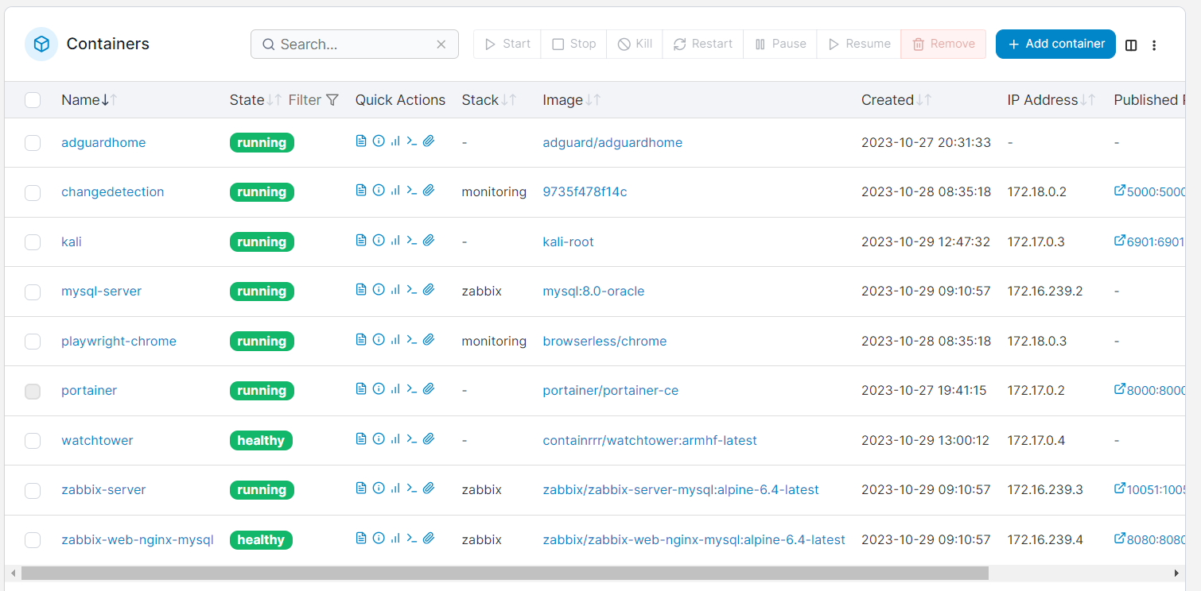Open published port 8000 link for portainer

point(1150,390)
